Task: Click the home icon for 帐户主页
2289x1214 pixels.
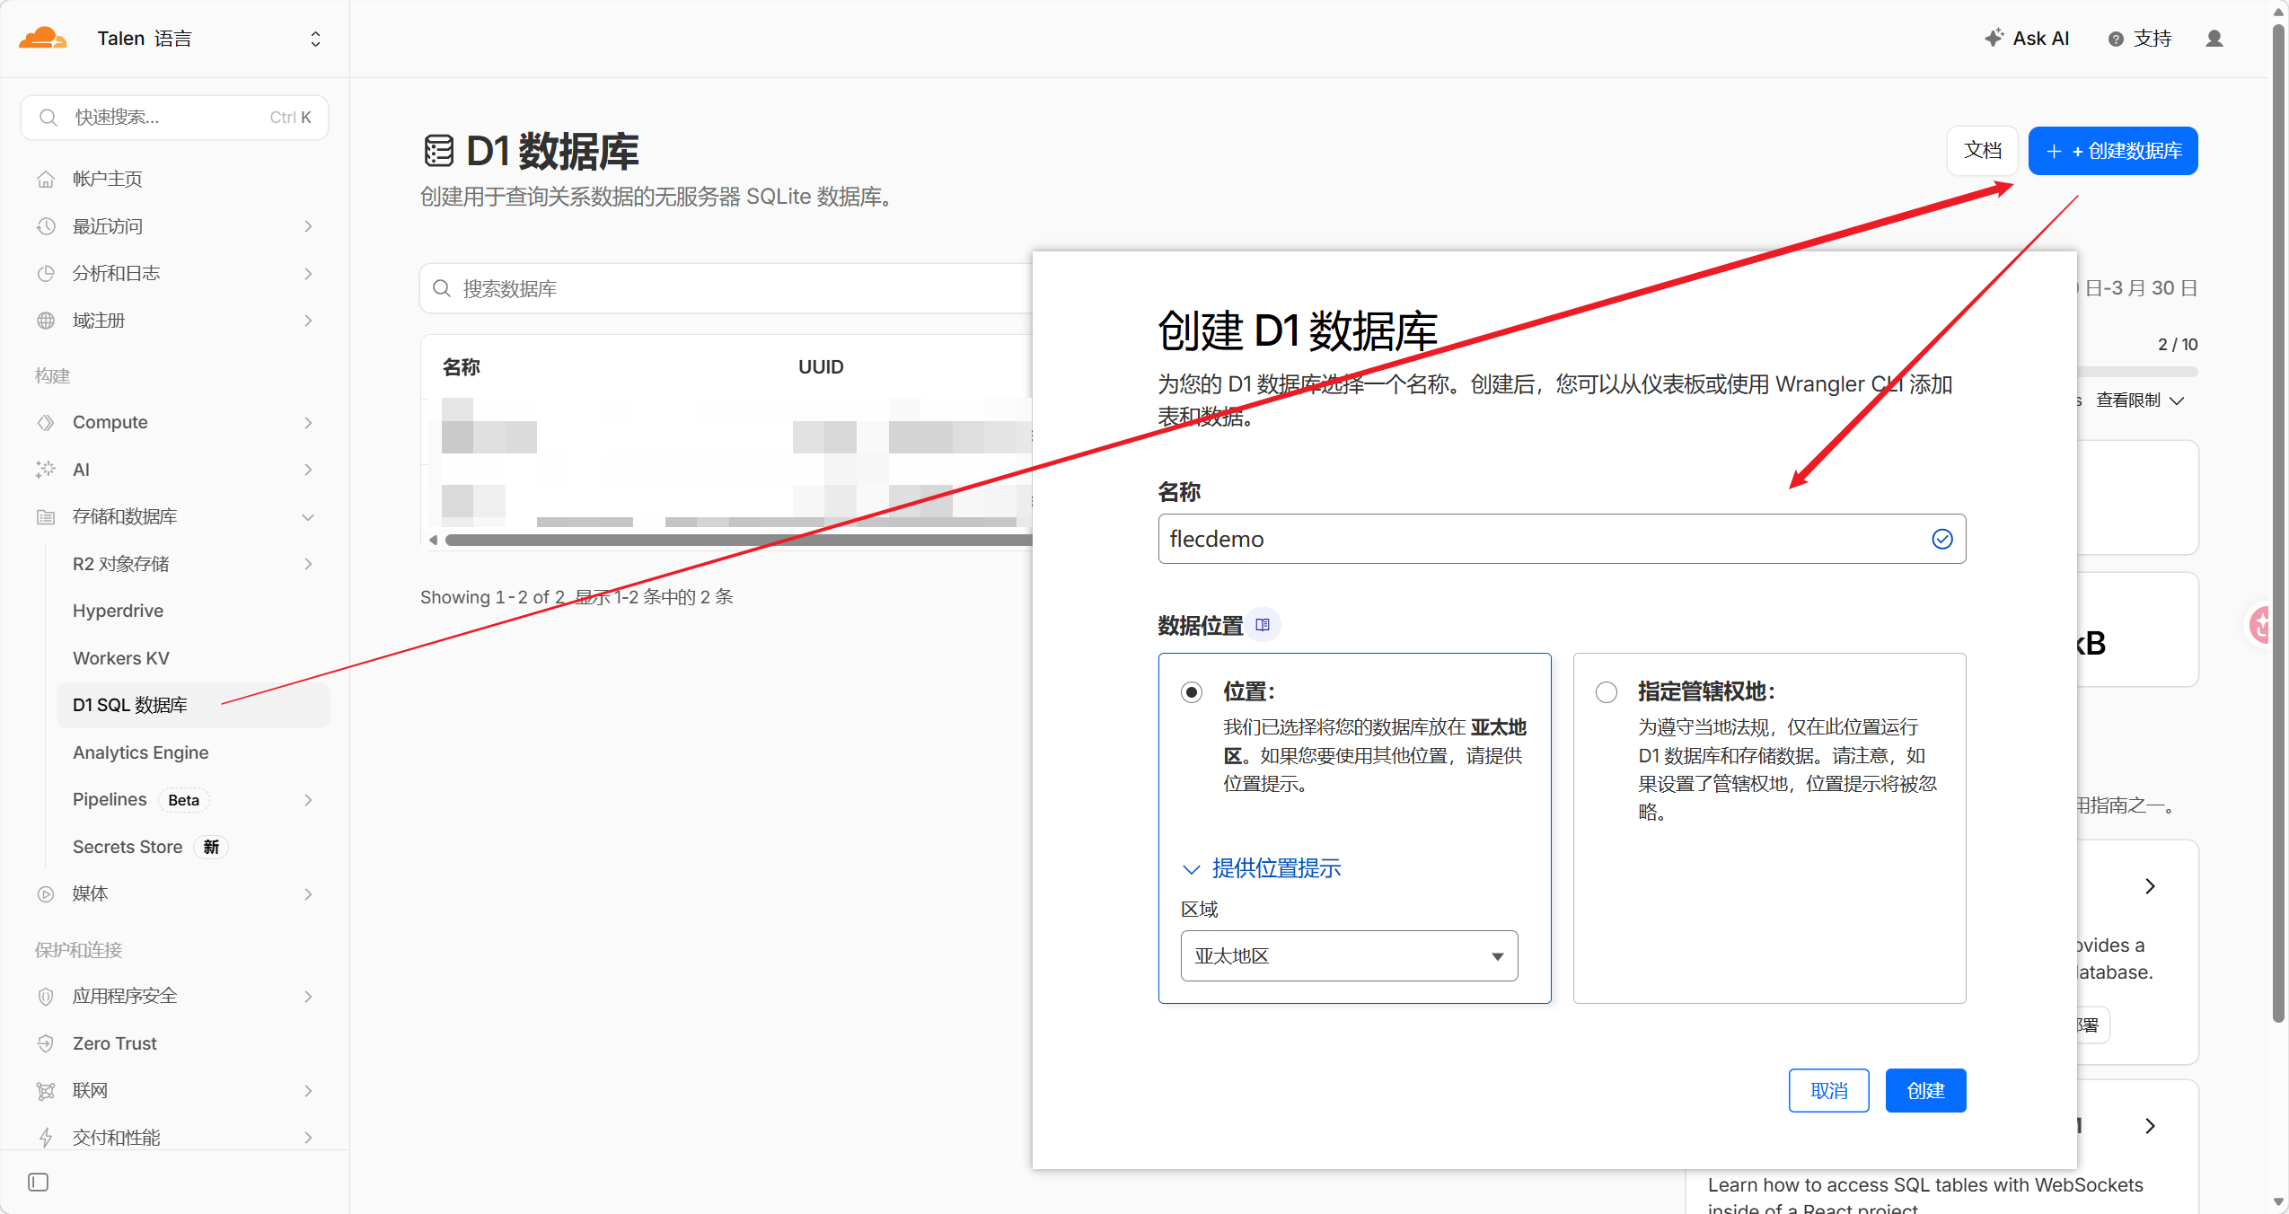Action: [46, 179]
